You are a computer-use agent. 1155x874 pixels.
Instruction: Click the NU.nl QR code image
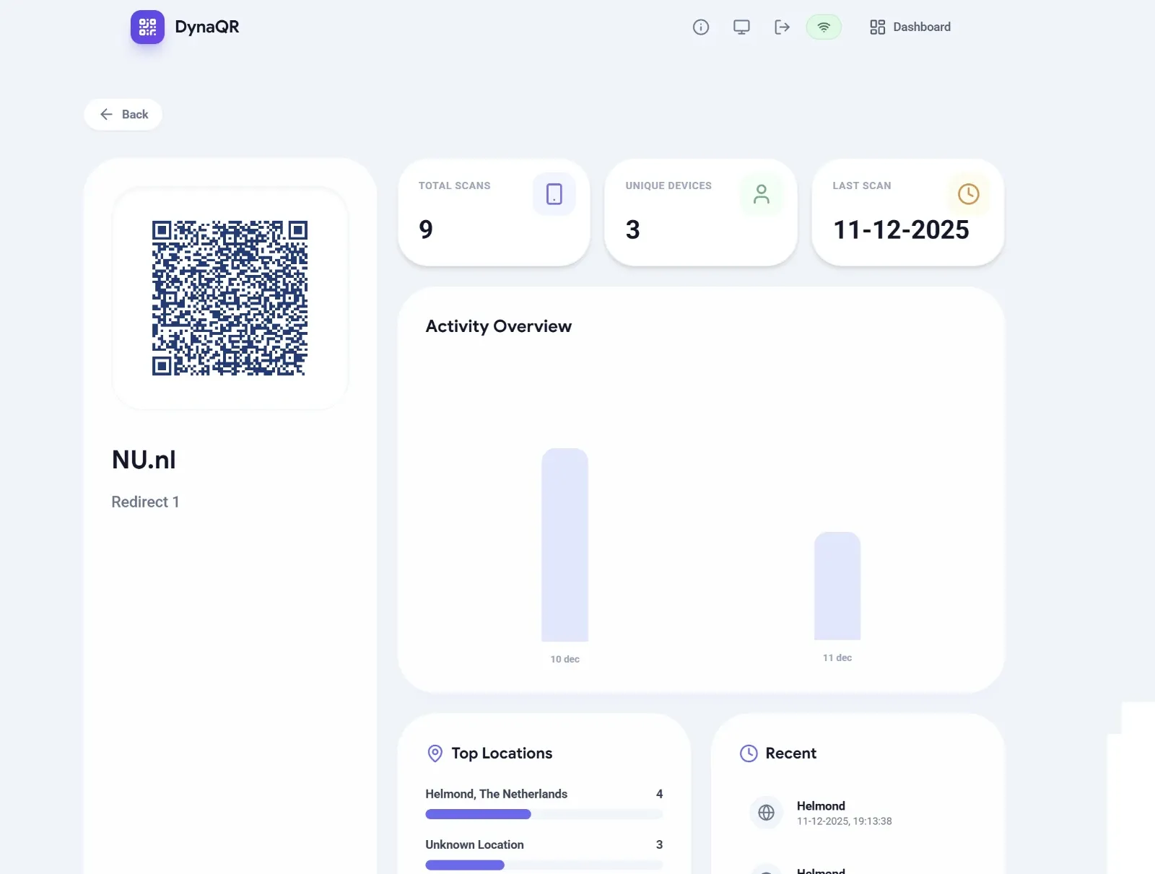230,298
